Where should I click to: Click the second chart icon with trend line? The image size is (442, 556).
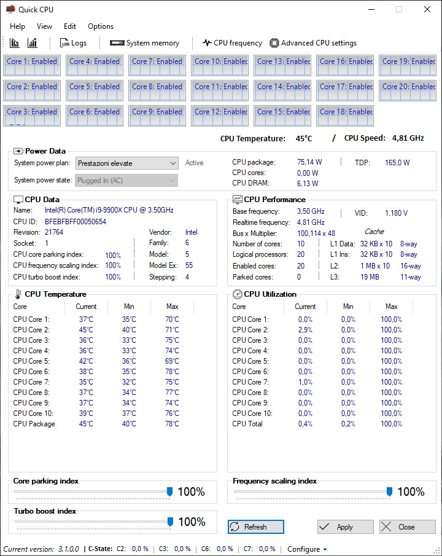point(33,43)
